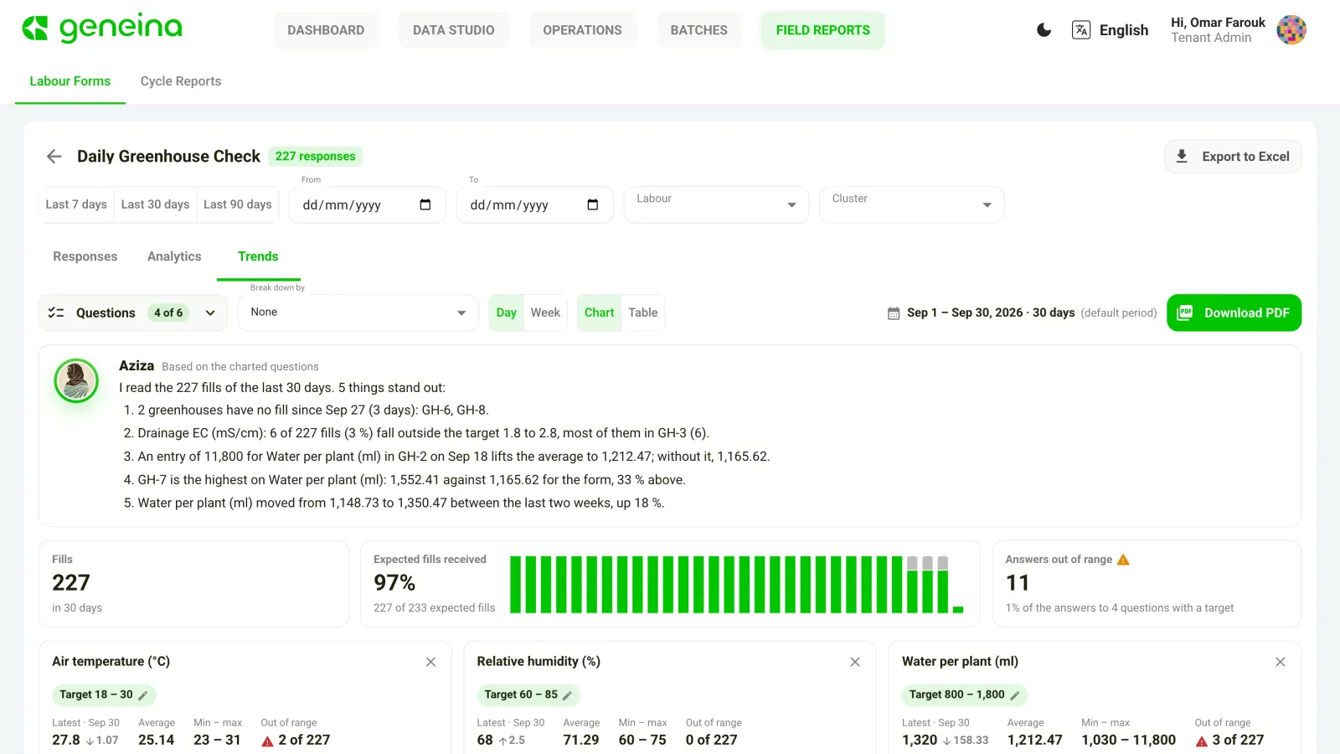This screenshot has height=754, width=1340.
Task: Open the Omar Farouk account menu
Action: pyautogui.click(x=1238, y=30)
